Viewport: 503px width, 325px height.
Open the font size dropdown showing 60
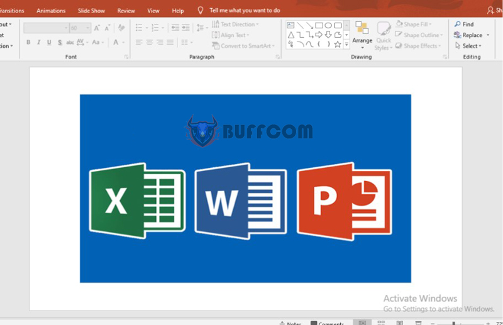(x=80, y=28)
